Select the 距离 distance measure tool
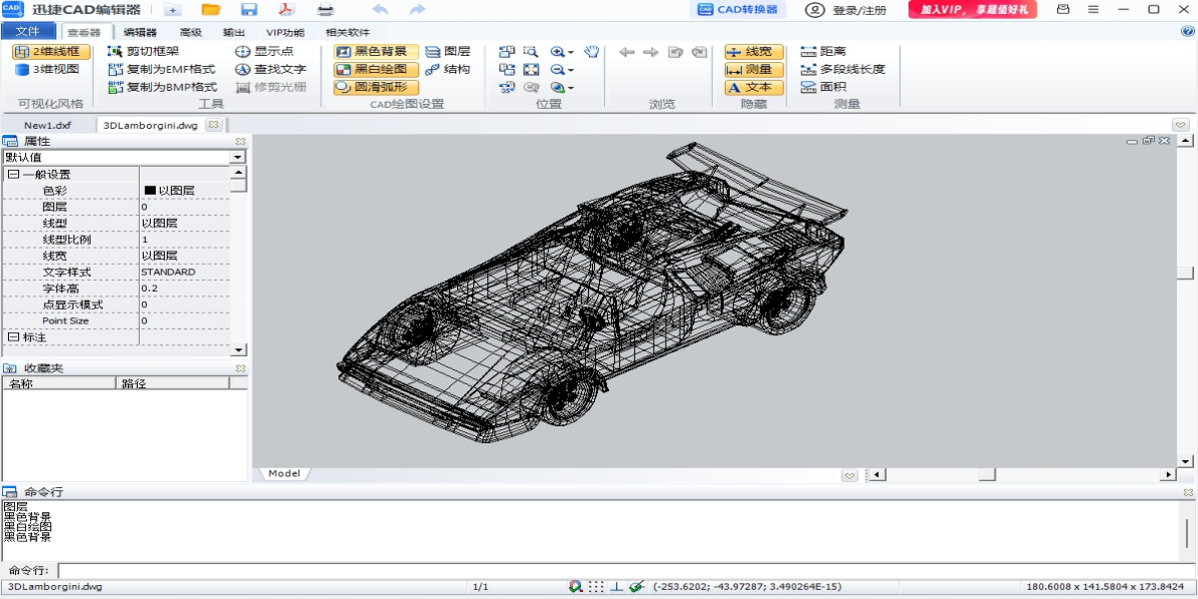The image size is (1198, 599). click(824, 51)
